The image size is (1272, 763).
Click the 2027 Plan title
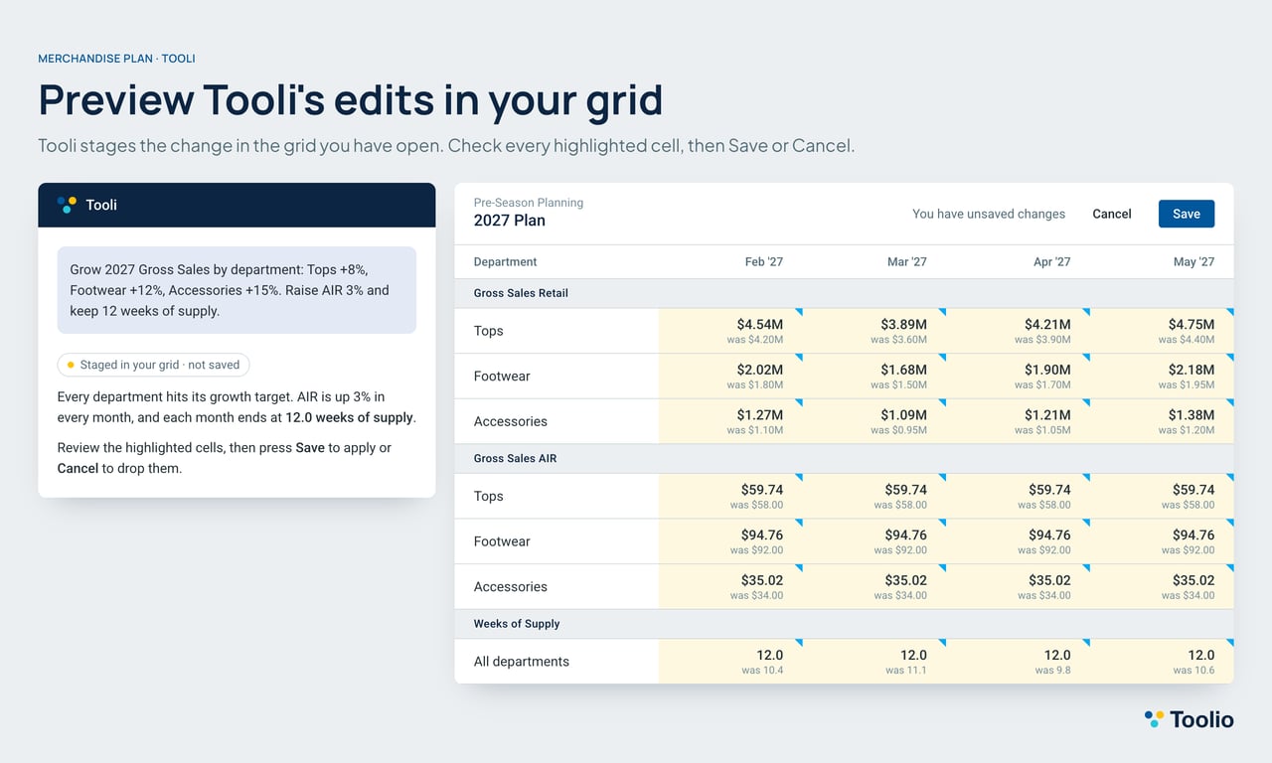tap(509, 221)
